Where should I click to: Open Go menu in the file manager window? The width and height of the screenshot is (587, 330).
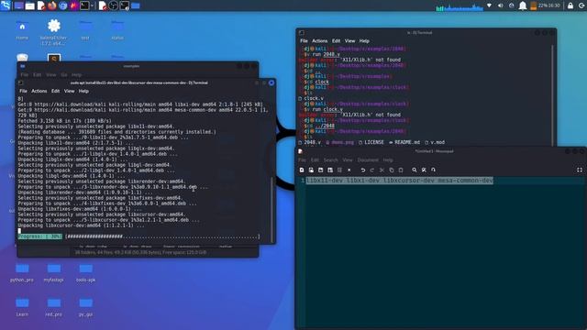click(x=64, y=75)
